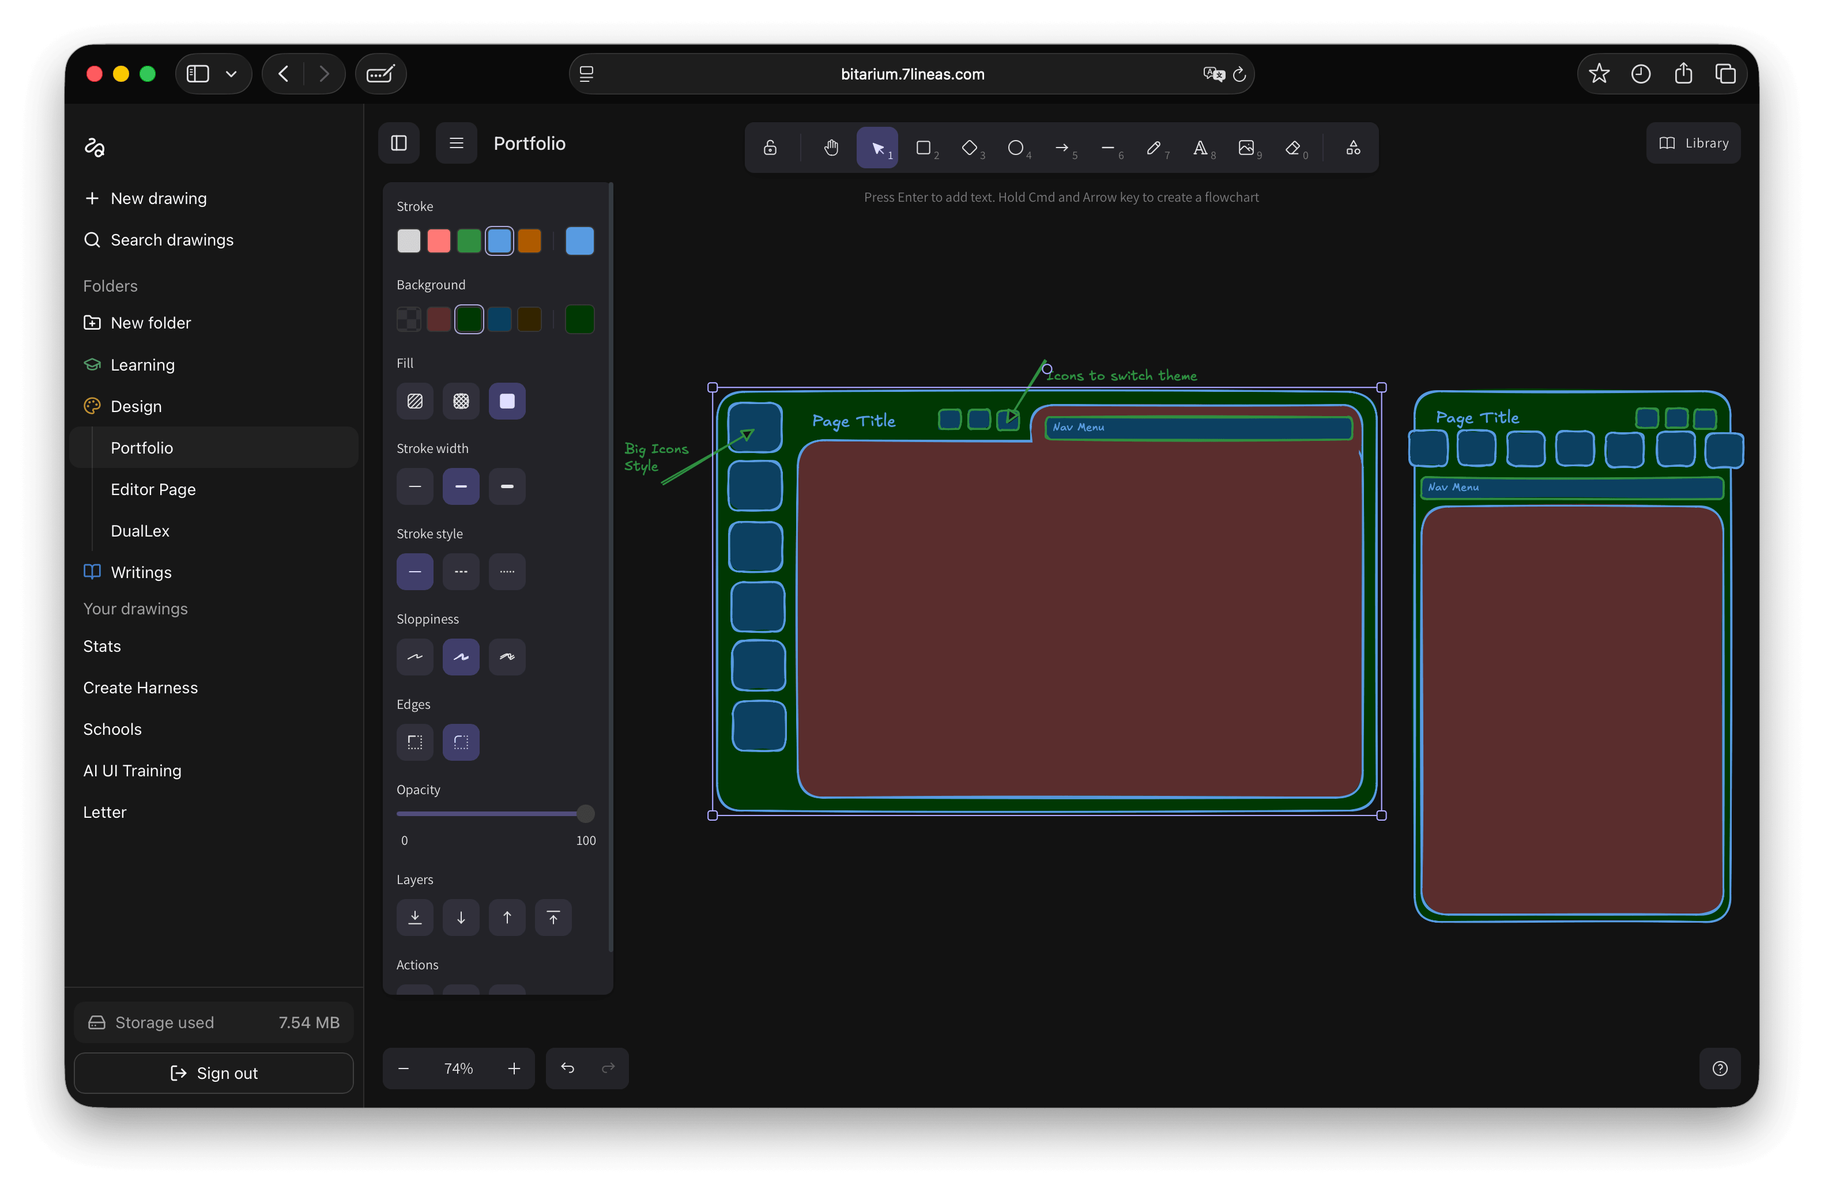Select the Line tool
The width and height of the screenshot is (1824, 1193).
(x=1108, y=147)
